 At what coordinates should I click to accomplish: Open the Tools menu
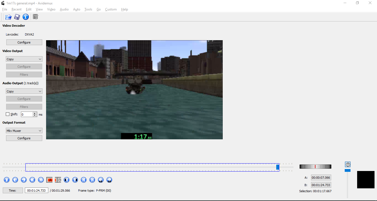pyautogui.click(x=88, y=9)
